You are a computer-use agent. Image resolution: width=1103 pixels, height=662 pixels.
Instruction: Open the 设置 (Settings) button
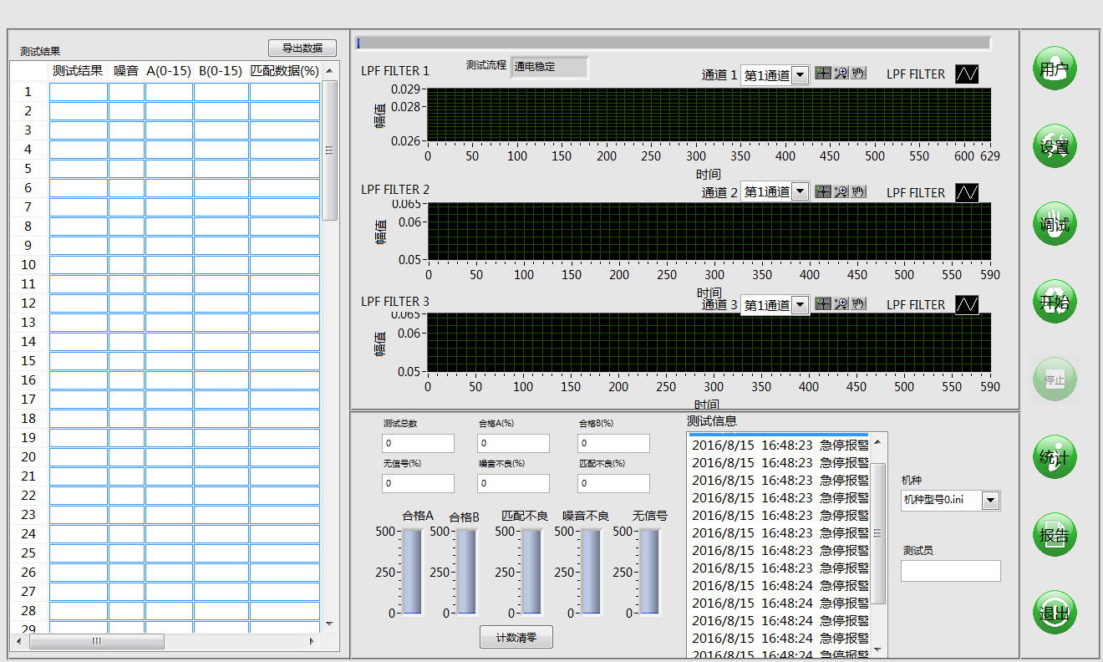1055,146
